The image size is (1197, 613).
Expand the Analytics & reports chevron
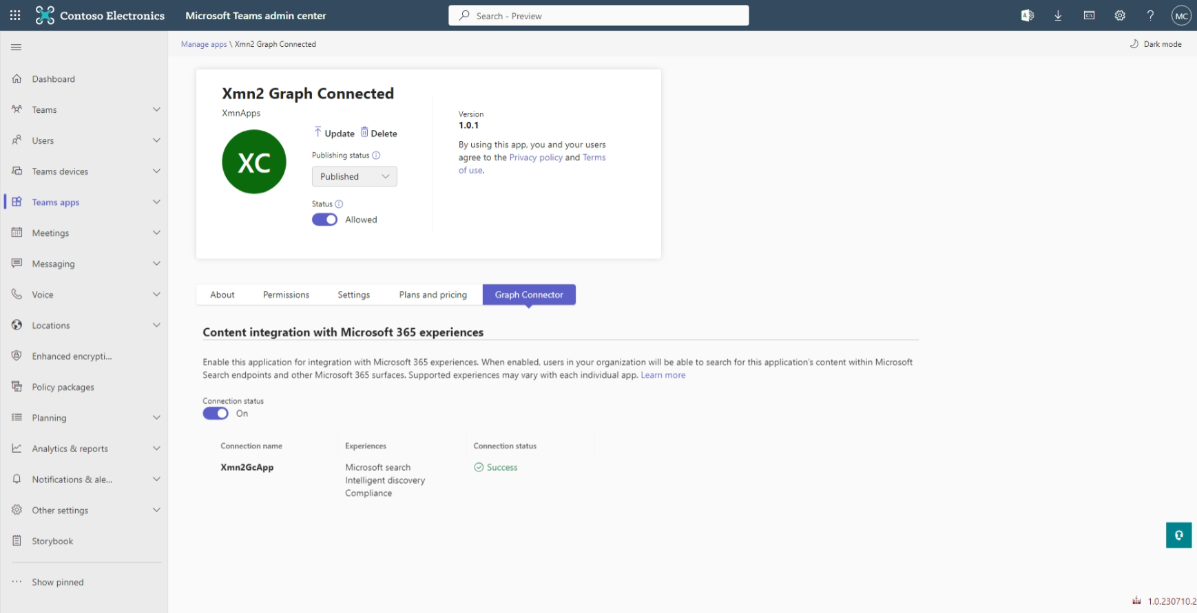pyautogui.click(x=156, y=448)
